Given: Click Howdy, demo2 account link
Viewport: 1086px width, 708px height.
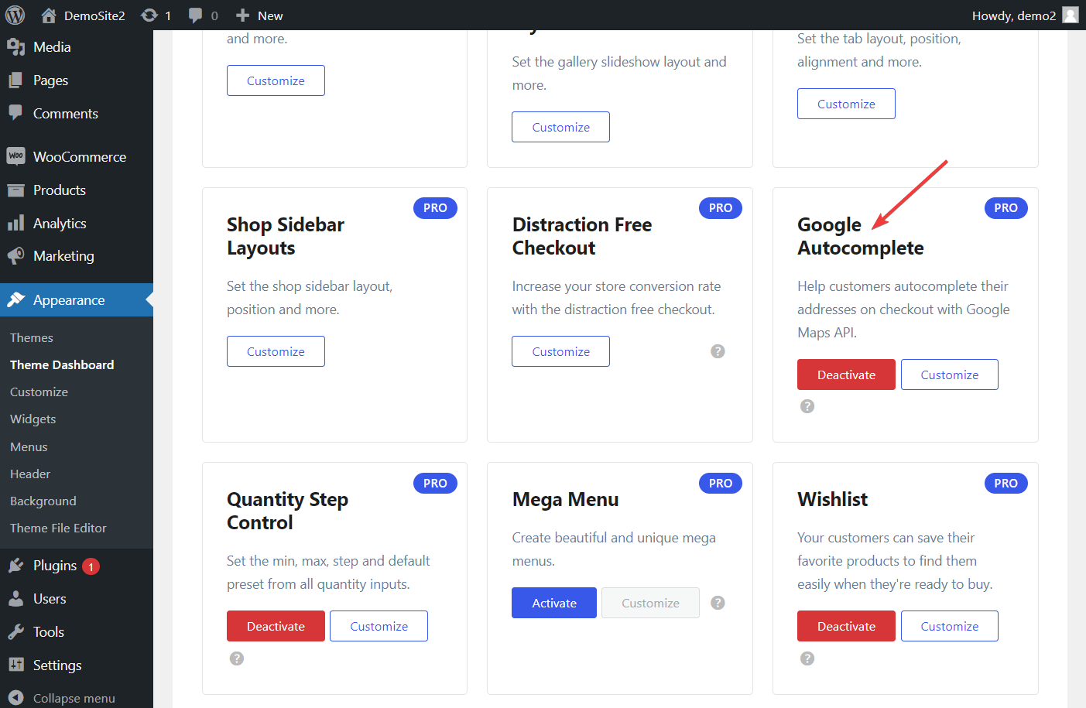Looking at the screenshot, I should pyautogui.click(x=1014, y=15).
